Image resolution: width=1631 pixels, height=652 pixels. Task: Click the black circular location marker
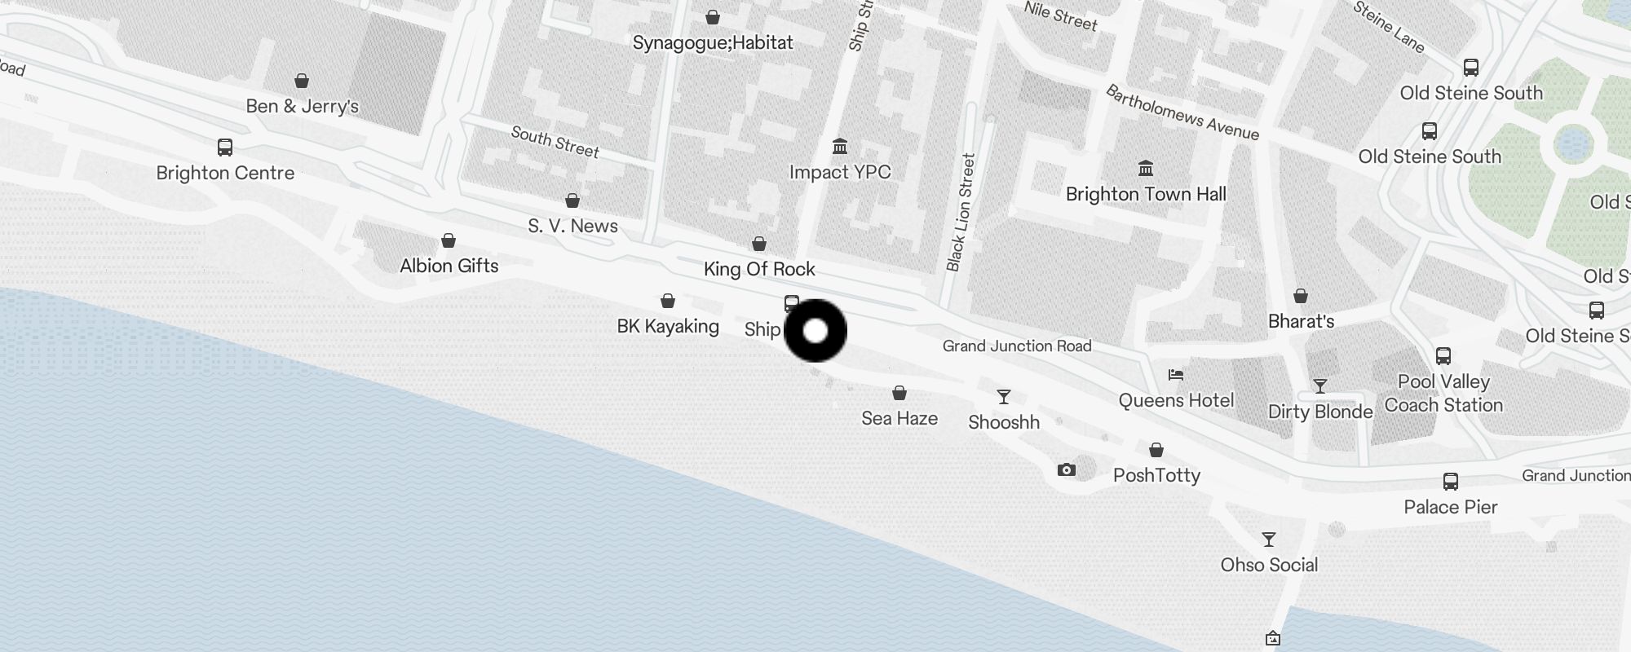point(815,331)
